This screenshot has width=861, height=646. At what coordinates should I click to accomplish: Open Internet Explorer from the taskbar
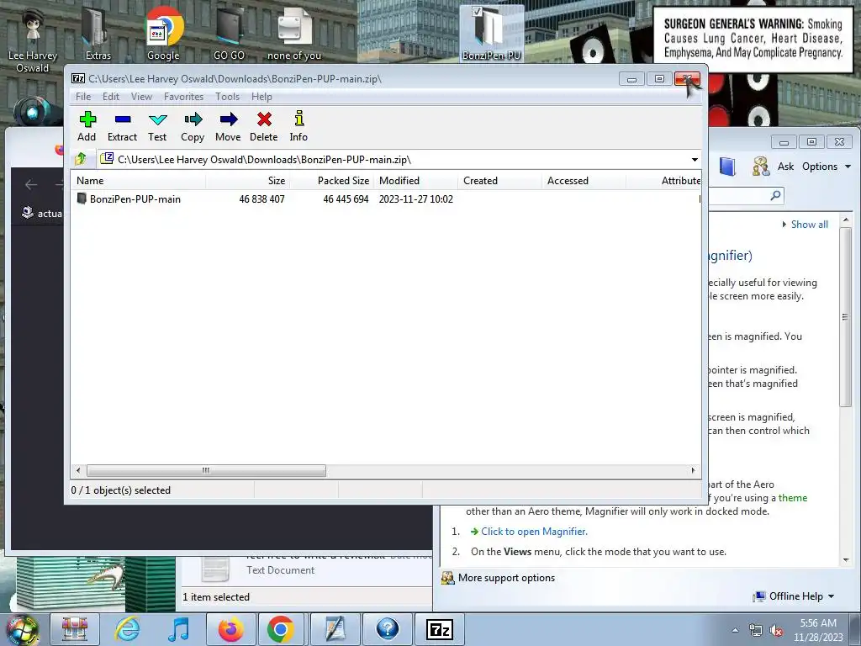[x=127, y=629]
